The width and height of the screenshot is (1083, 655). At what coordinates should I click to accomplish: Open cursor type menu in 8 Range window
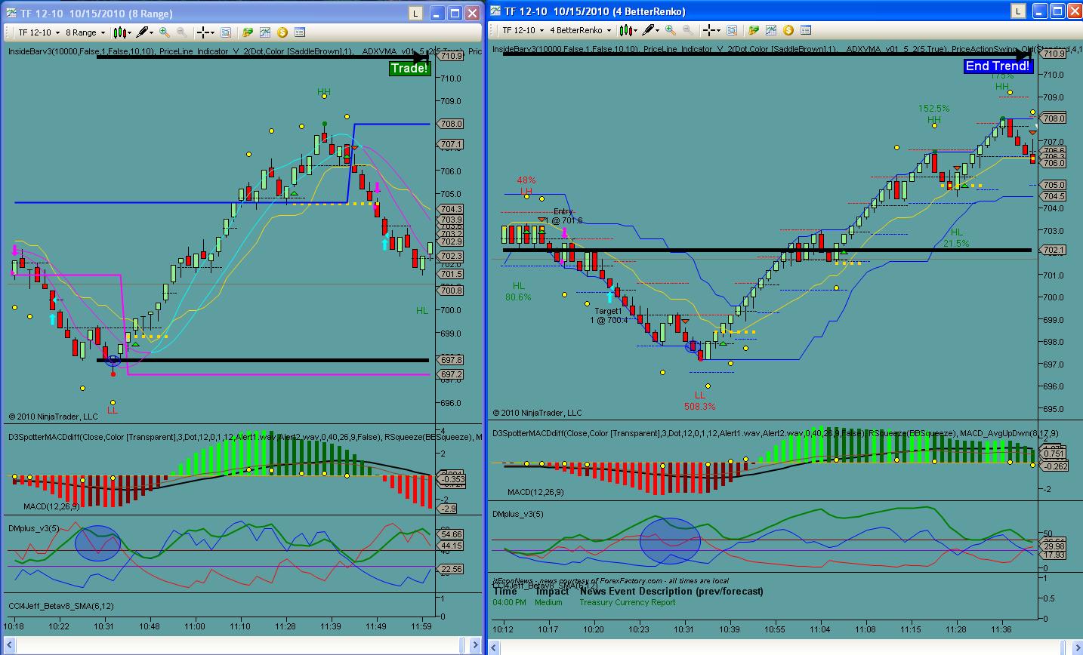tap(204, 32)
